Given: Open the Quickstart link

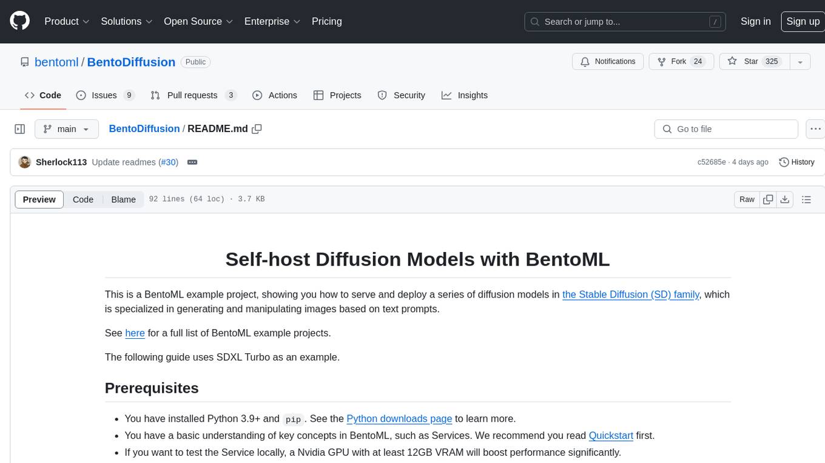Looking at the screenshot, I should [x=611, y=435].
